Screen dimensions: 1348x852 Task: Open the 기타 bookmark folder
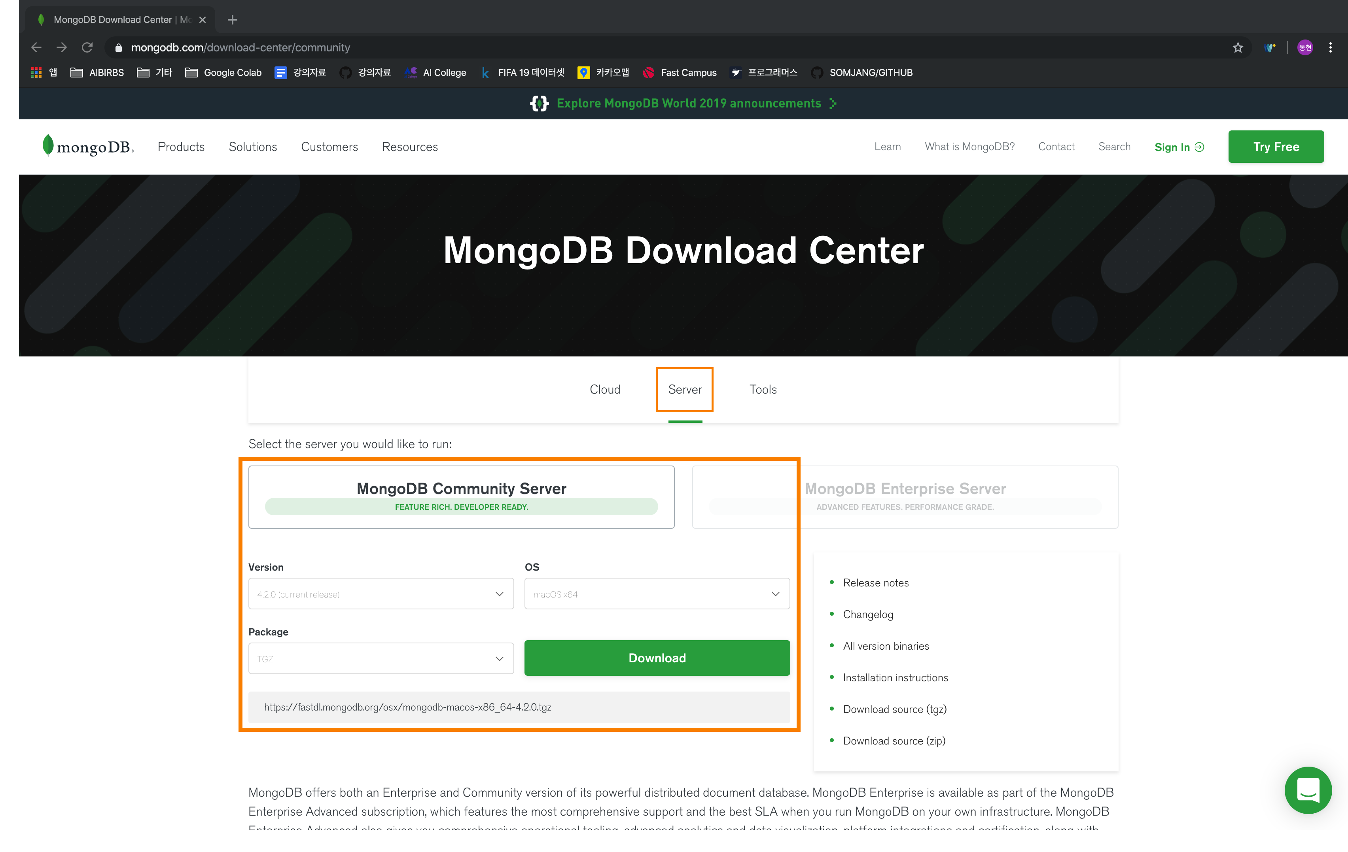tap(155, 73)
